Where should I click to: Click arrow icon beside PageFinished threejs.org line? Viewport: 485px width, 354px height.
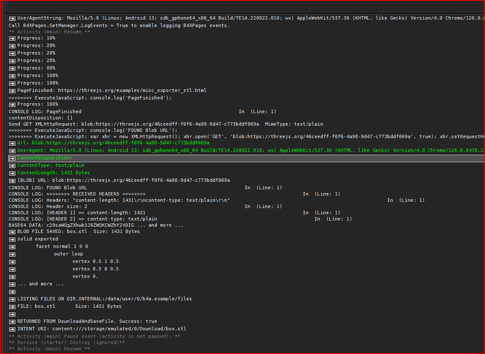coord(12,91)
